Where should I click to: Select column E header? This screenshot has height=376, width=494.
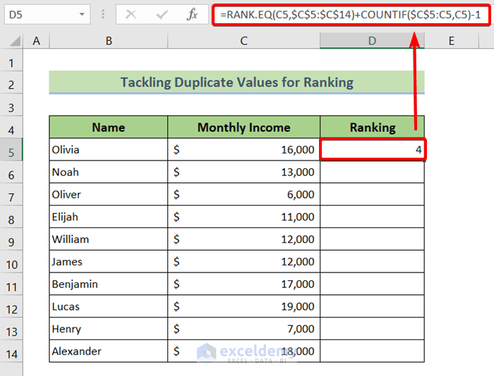(452, 41)
